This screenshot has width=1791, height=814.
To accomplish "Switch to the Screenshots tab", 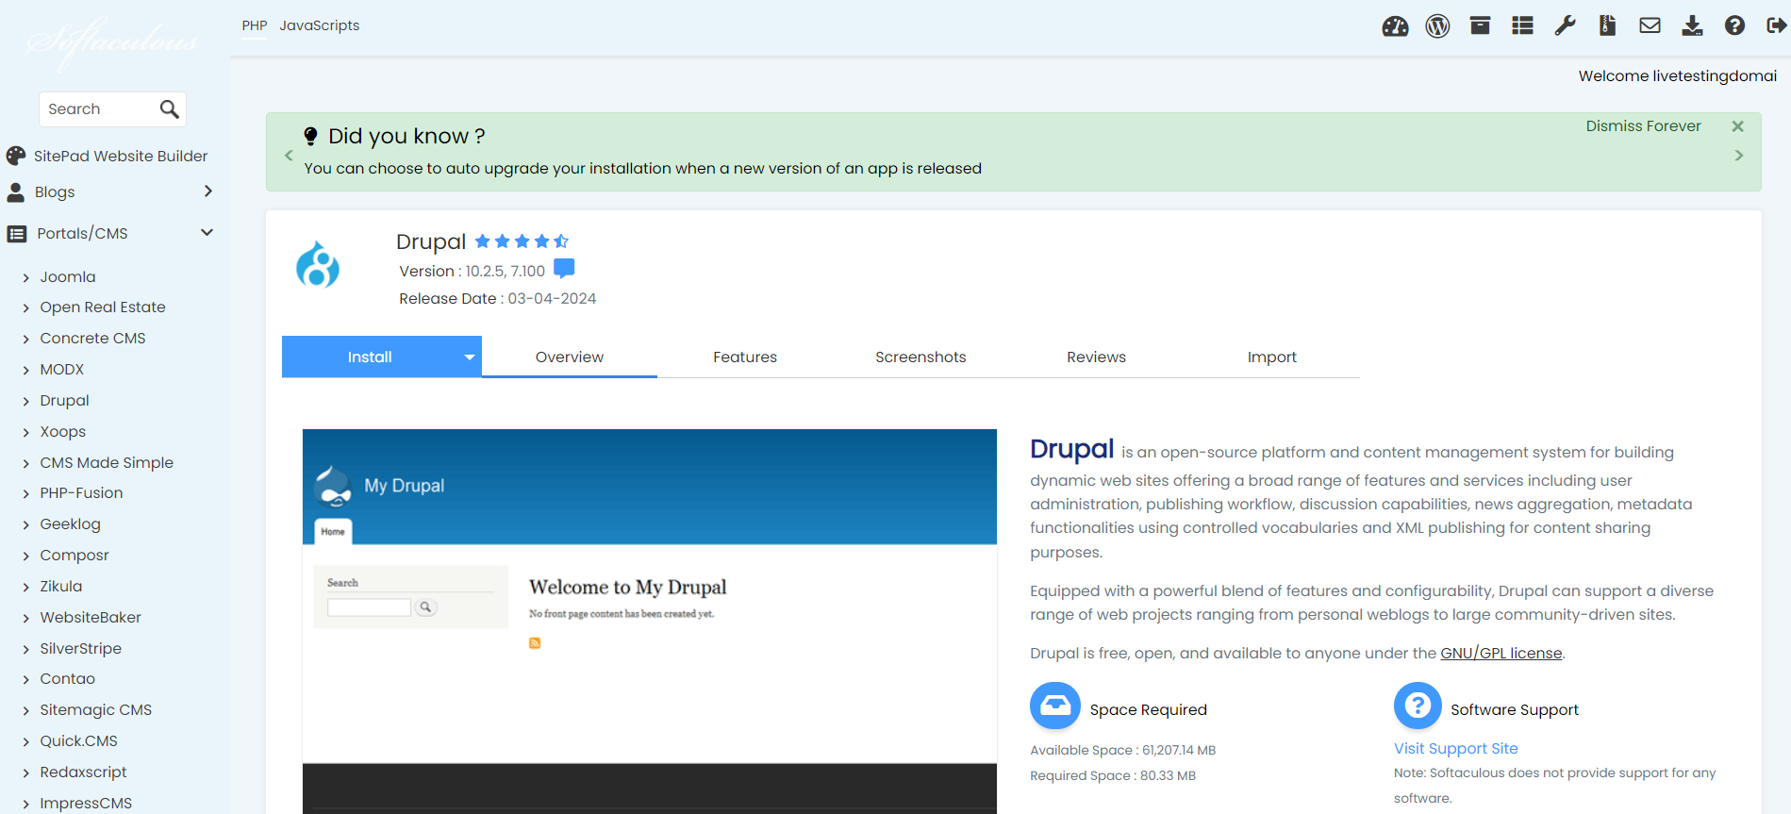I will coord(920,357).
